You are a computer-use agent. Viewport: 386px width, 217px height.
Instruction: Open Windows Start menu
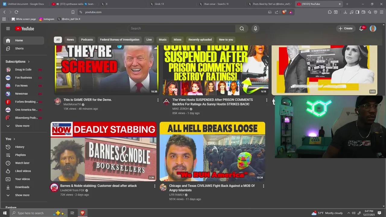[5, 213]
